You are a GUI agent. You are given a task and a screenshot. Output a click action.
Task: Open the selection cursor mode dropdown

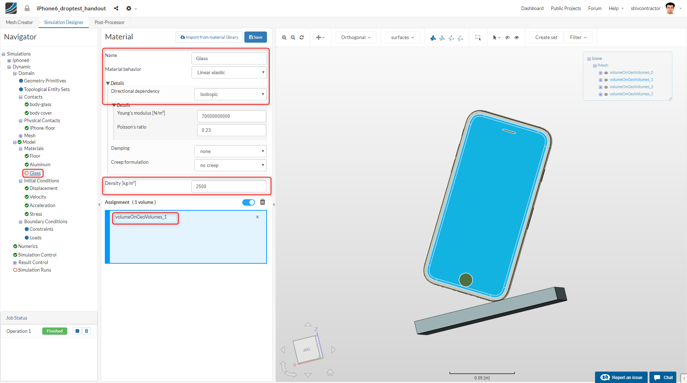[x=497, y=37]
